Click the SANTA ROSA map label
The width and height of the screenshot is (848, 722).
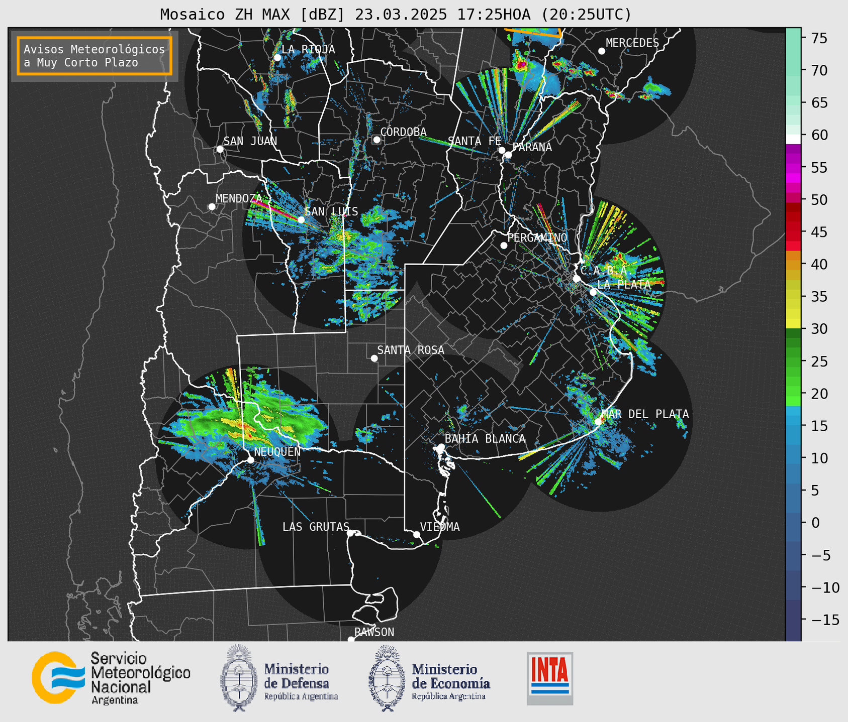(411, 350)
